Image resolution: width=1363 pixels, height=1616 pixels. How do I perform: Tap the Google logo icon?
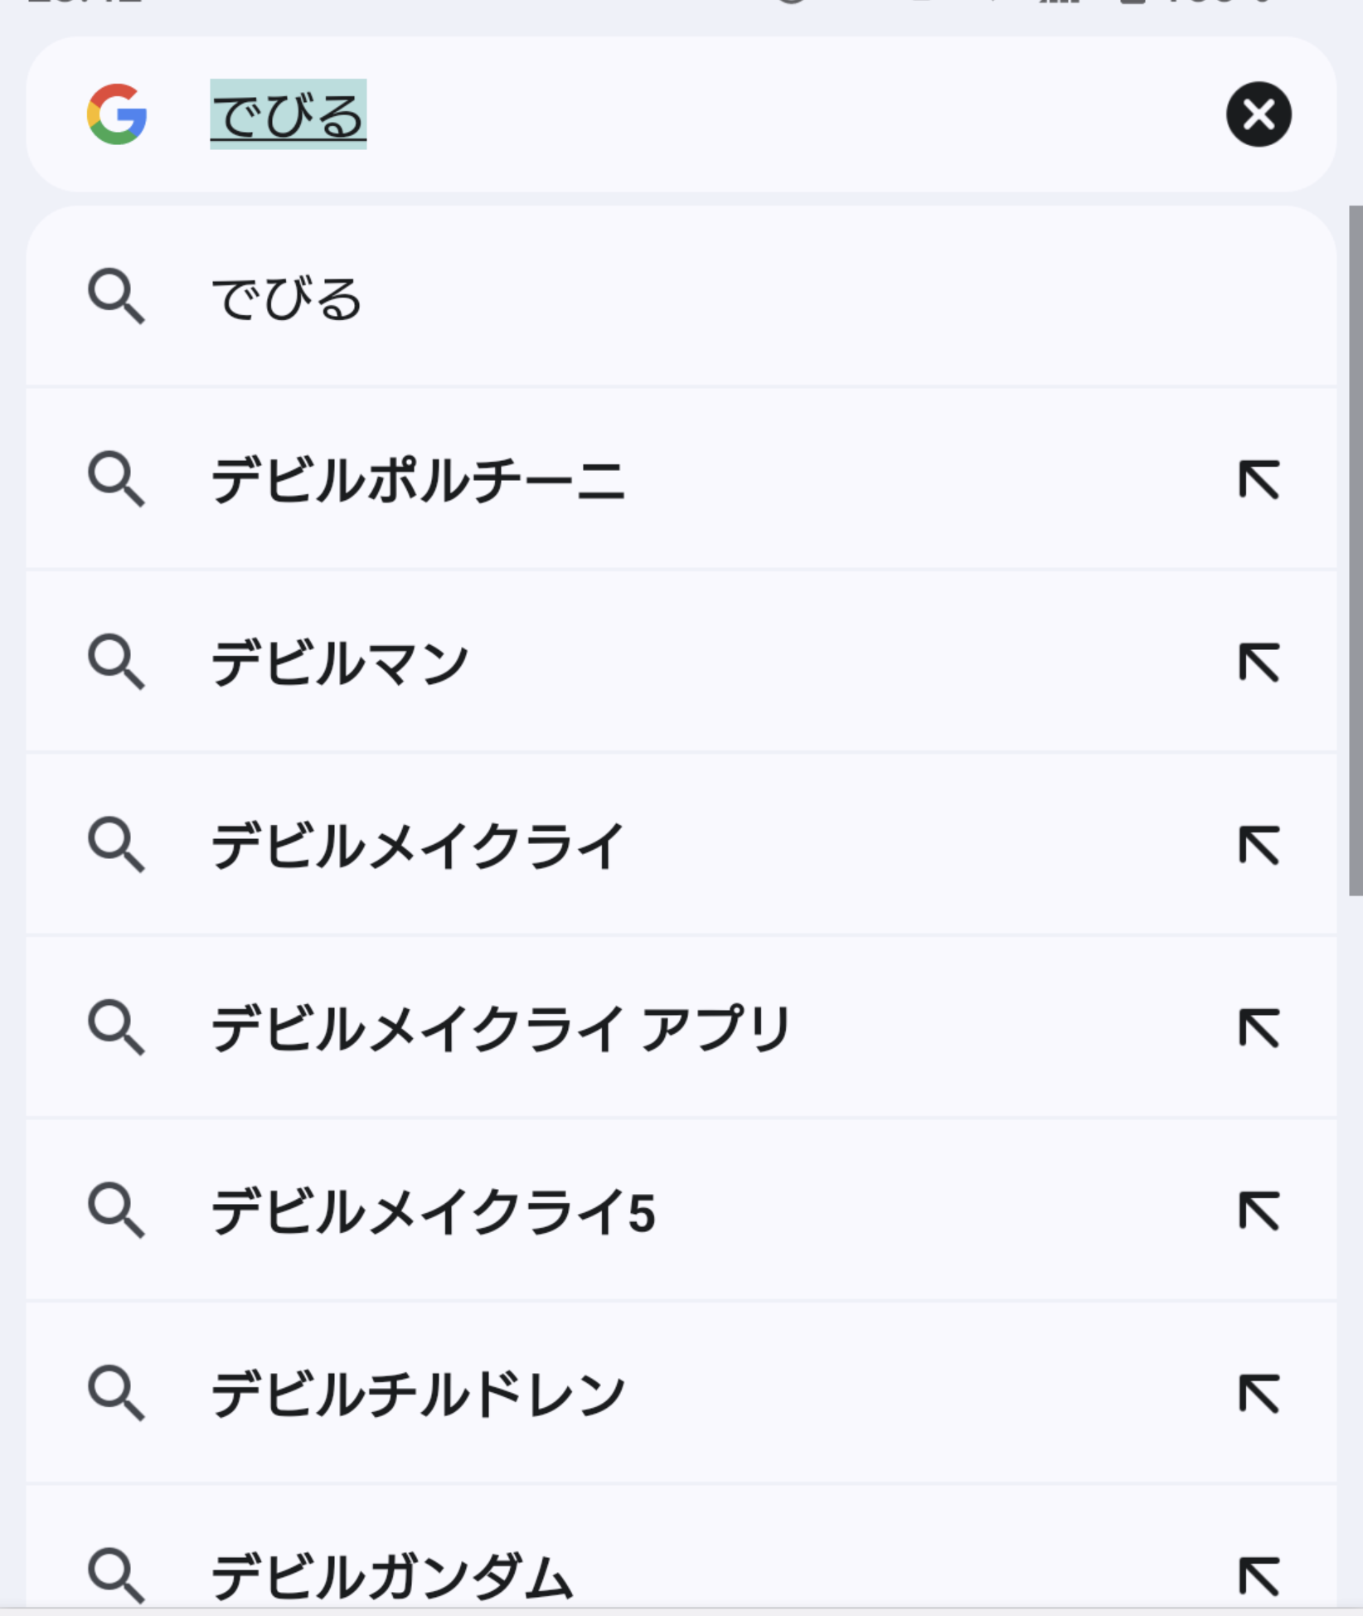pos(117,114)
